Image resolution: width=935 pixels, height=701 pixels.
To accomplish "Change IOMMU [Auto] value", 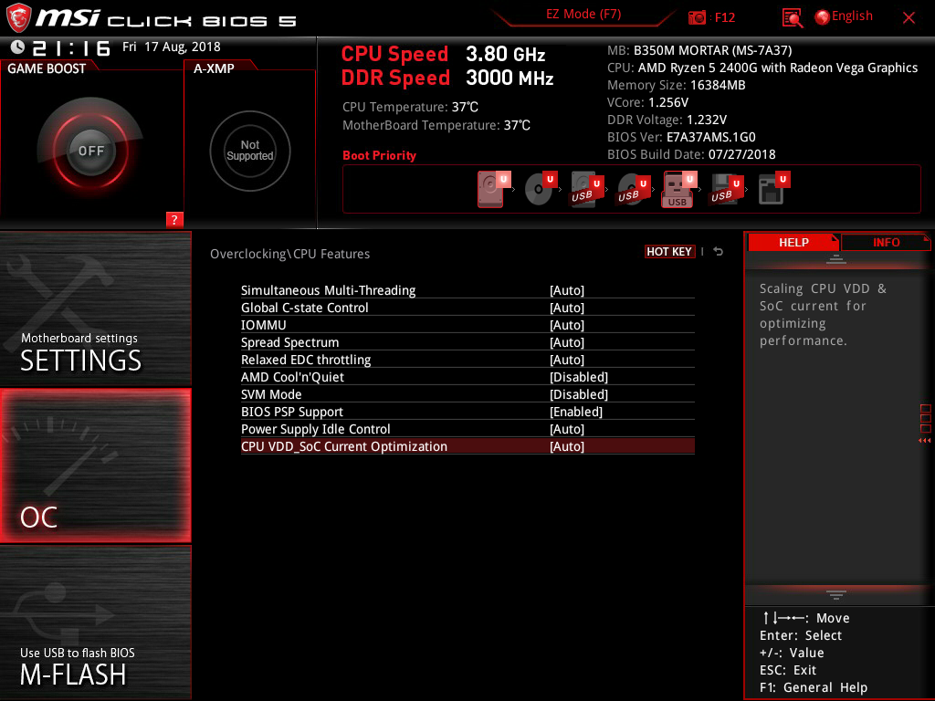I will [x=566, y=325].
